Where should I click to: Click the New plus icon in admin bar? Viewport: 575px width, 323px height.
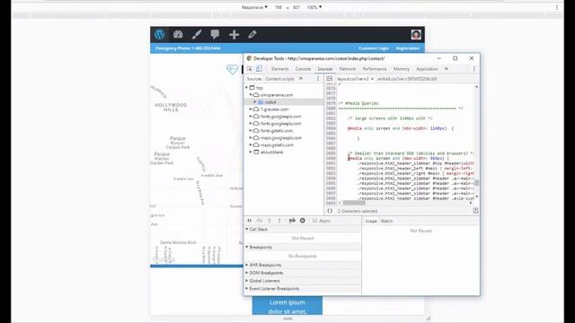coord(234,34)
